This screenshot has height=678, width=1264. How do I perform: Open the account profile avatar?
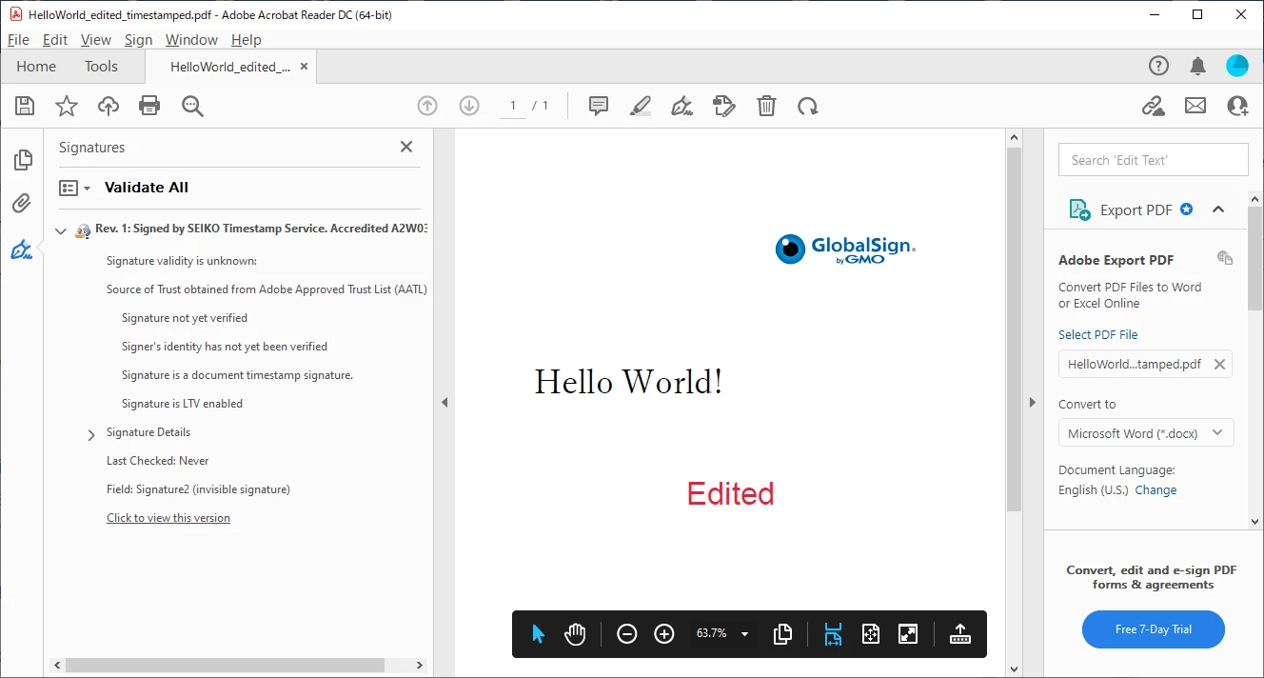[x=1237, y=66]
